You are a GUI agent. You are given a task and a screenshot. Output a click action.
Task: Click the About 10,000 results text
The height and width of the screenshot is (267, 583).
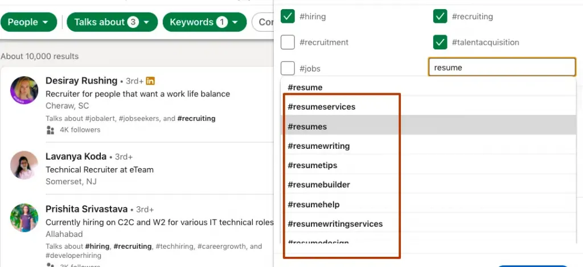point(40,56)
